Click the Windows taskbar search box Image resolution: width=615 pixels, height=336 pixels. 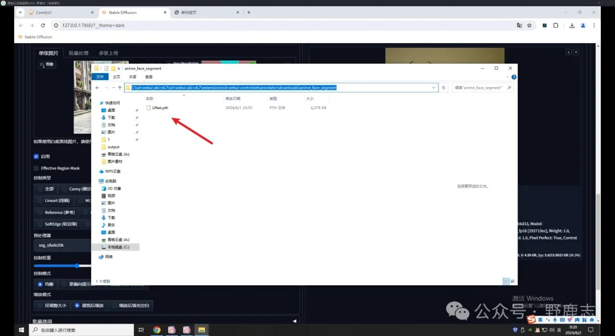pyautogui.click(x=81, y=330)
